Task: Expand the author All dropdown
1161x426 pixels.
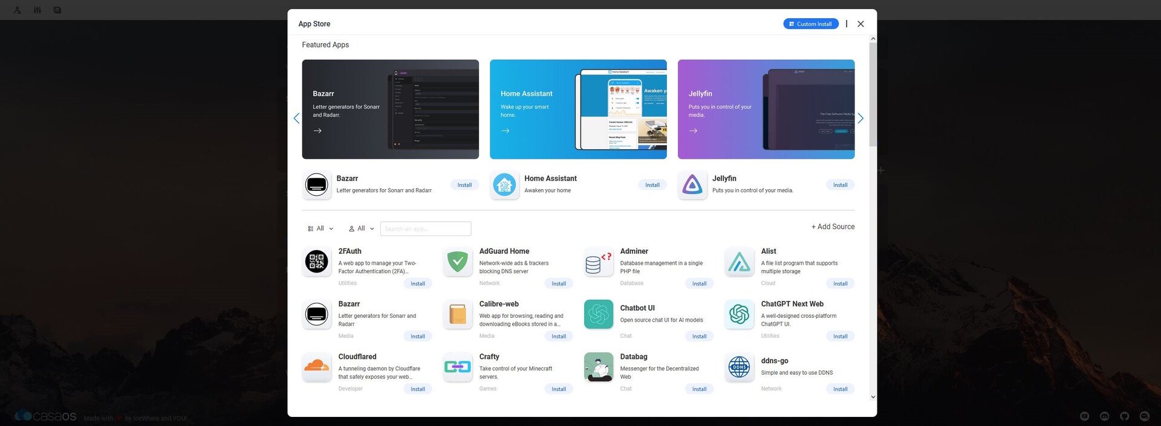Action: pos(361,228)
